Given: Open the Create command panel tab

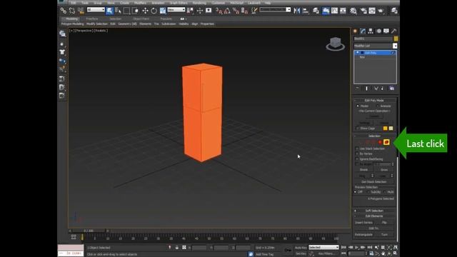Looking at the screenshot, I should (x=355, y=31).
